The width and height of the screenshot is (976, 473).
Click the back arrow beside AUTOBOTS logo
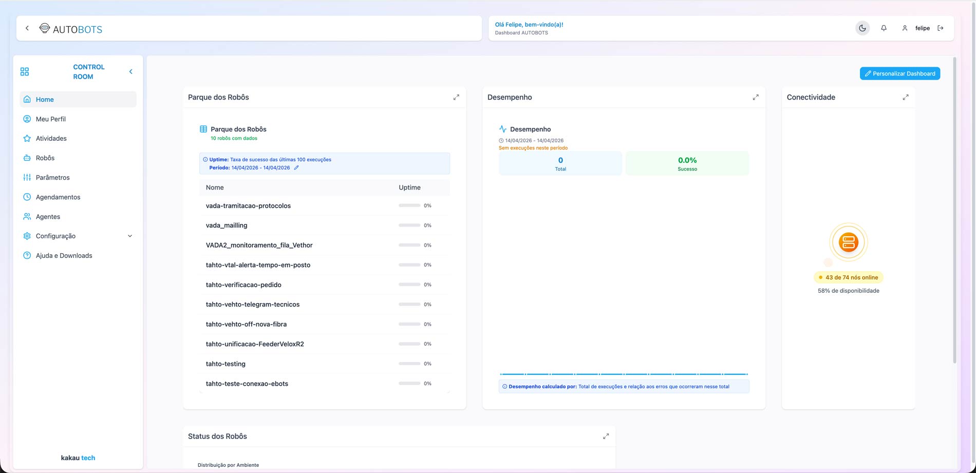tap(27, 28)
